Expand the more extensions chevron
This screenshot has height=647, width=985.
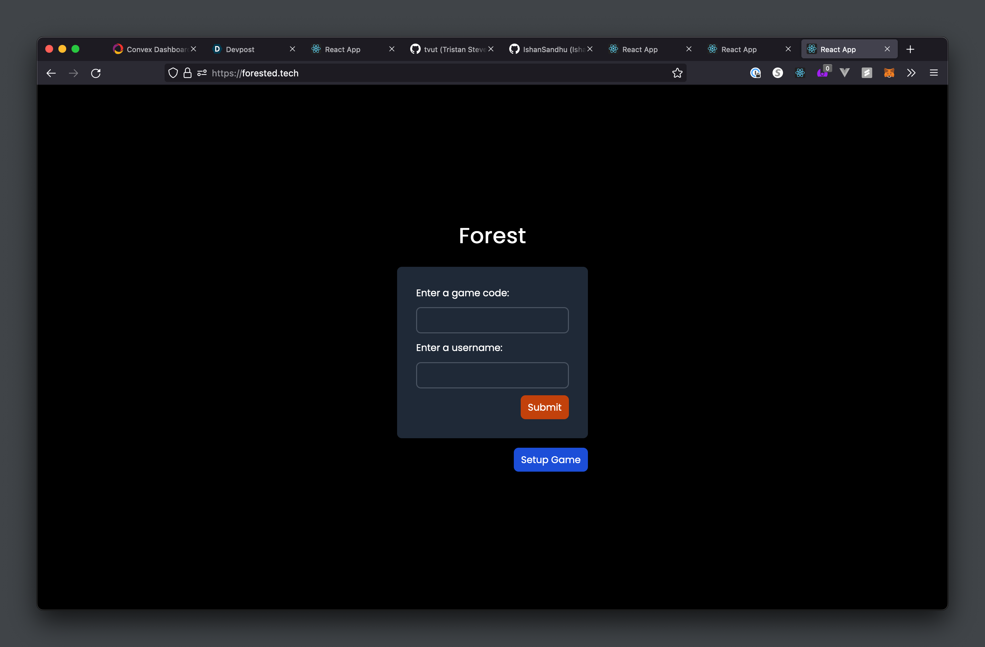tap(911, 73)
